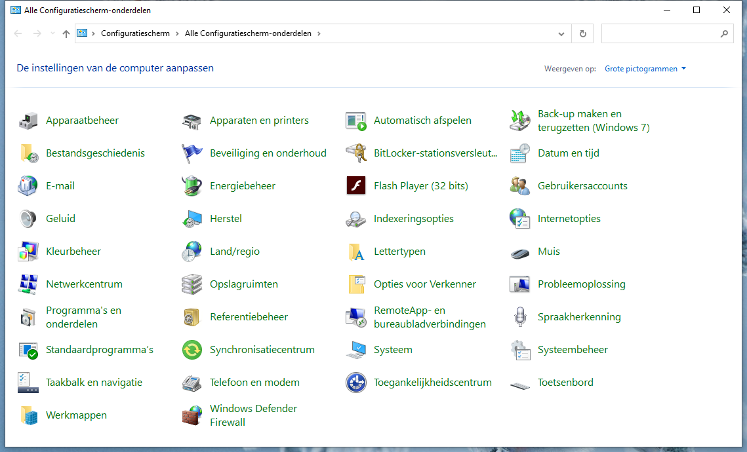The image size is (747, 452).
Task: Go forward with the Forward arrow
Action: [x=37, y=33]
